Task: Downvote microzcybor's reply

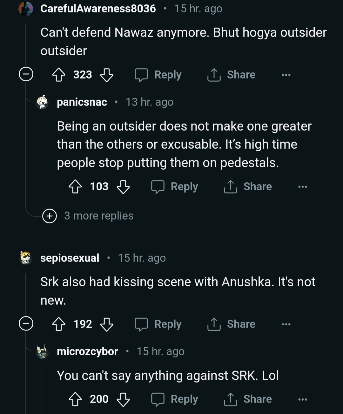Action: point(123,399)
